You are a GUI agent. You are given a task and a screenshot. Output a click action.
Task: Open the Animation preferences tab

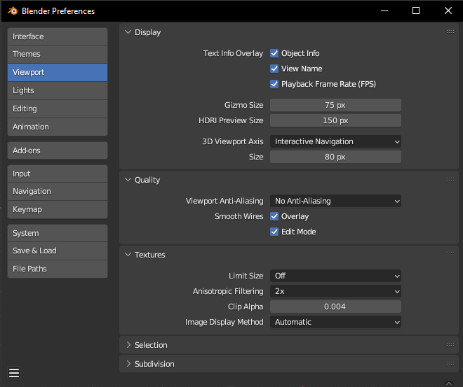pos(58,127)
